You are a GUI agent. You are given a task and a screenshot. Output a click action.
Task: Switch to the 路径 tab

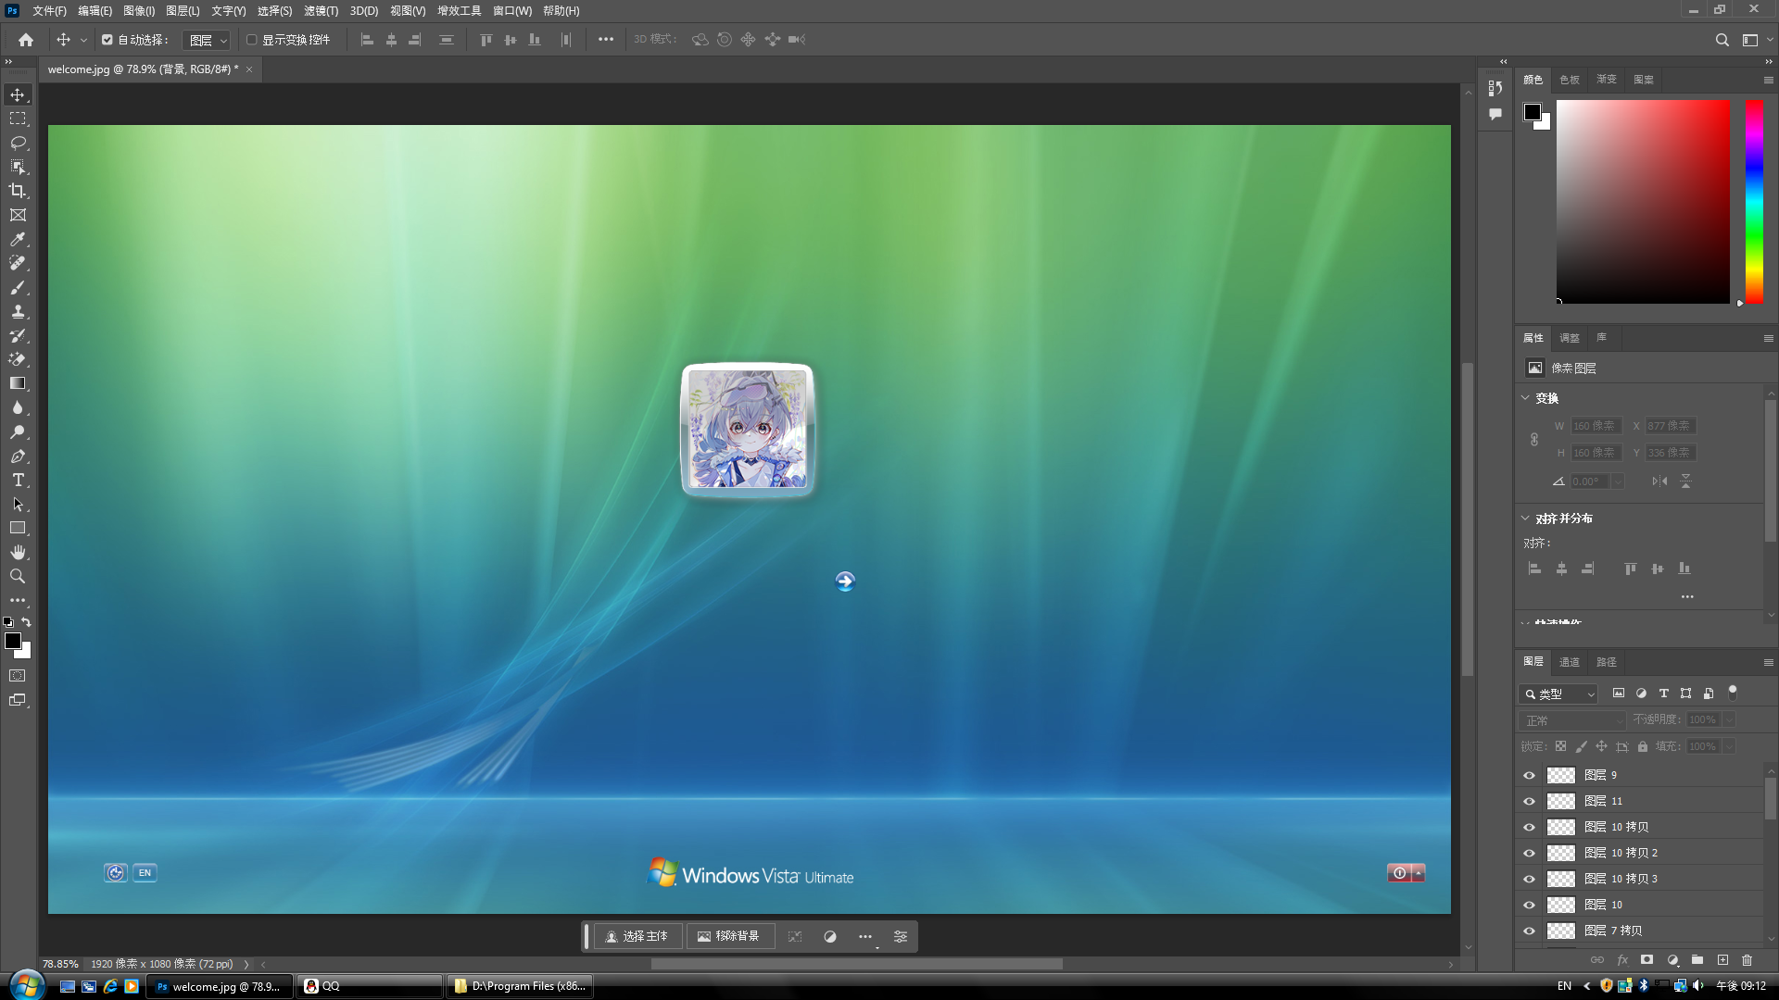tap(1606, 662)
